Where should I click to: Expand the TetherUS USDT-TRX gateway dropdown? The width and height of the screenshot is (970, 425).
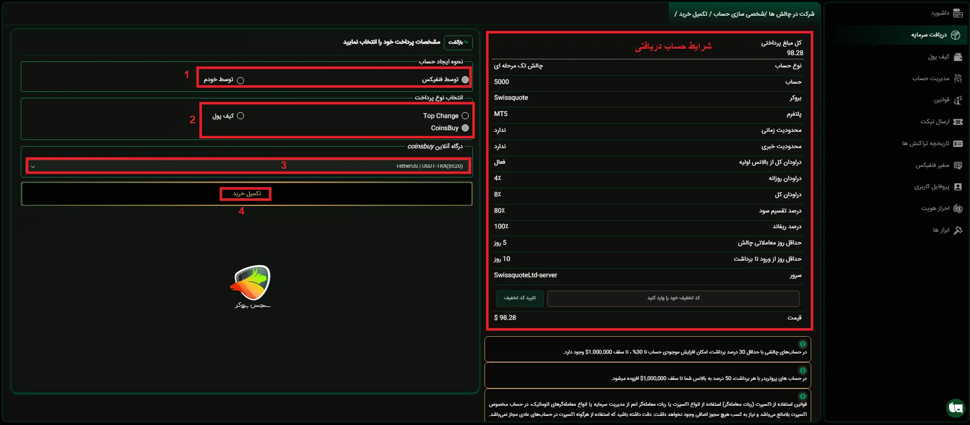pos(248,166)
